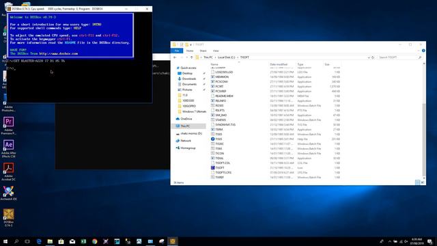Open Mail app from the taskbar
Screen dimensions: 437x246
(72, 241)
